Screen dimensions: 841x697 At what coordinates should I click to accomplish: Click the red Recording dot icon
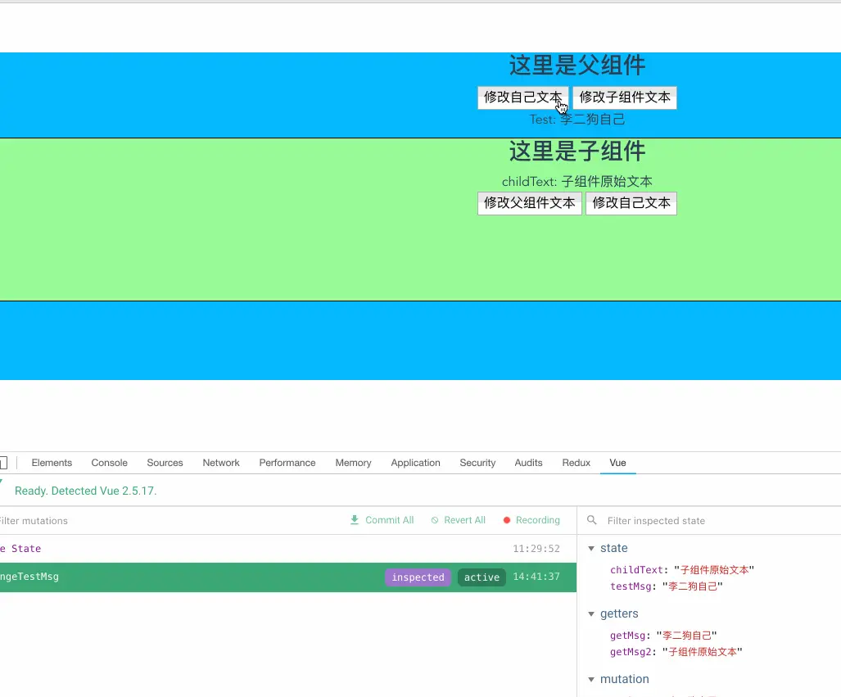click(x=507, y=520)
